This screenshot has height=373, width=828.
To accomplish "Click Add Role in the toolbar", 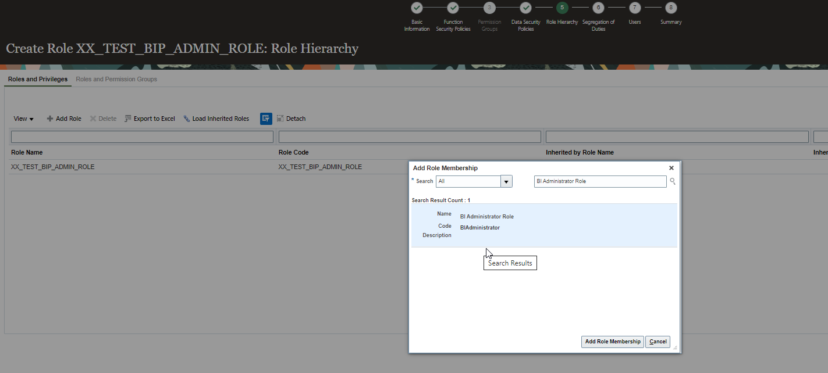I will [64, 119].
